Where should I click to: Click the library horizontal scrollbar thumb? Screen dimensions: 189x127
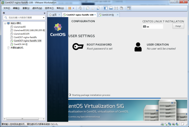22,119
